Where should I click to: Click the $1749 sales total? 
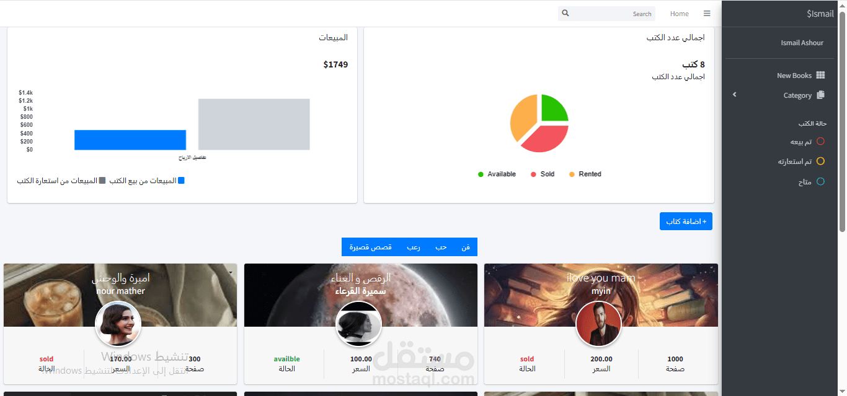point(335,64)
